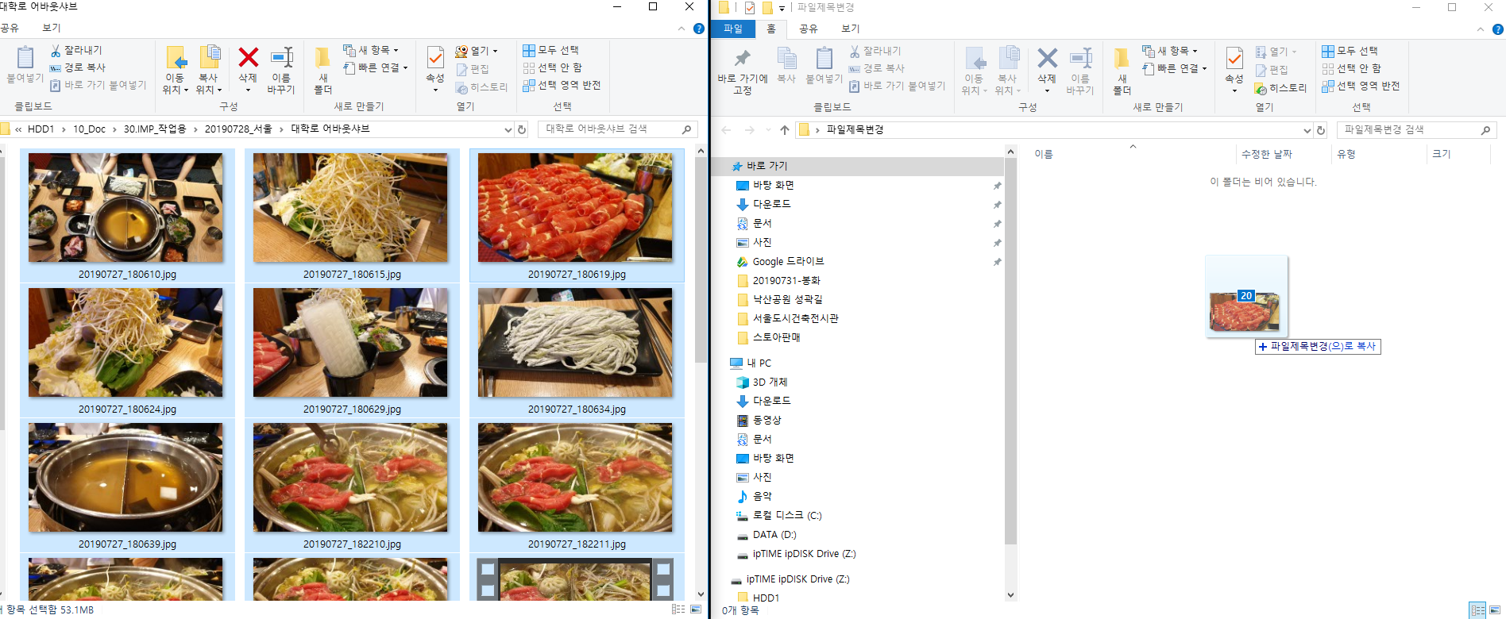The height and width of the screenshot is (619, 1506).
Task: Switch 파일제목변경 window to details view
Action: [1477, 610]
